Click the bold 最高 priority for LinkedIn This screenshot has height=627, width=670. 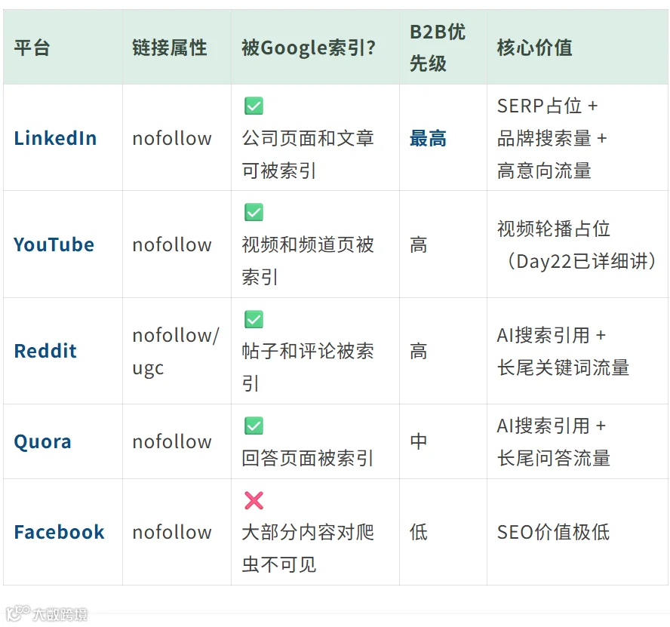click(428, 138)
